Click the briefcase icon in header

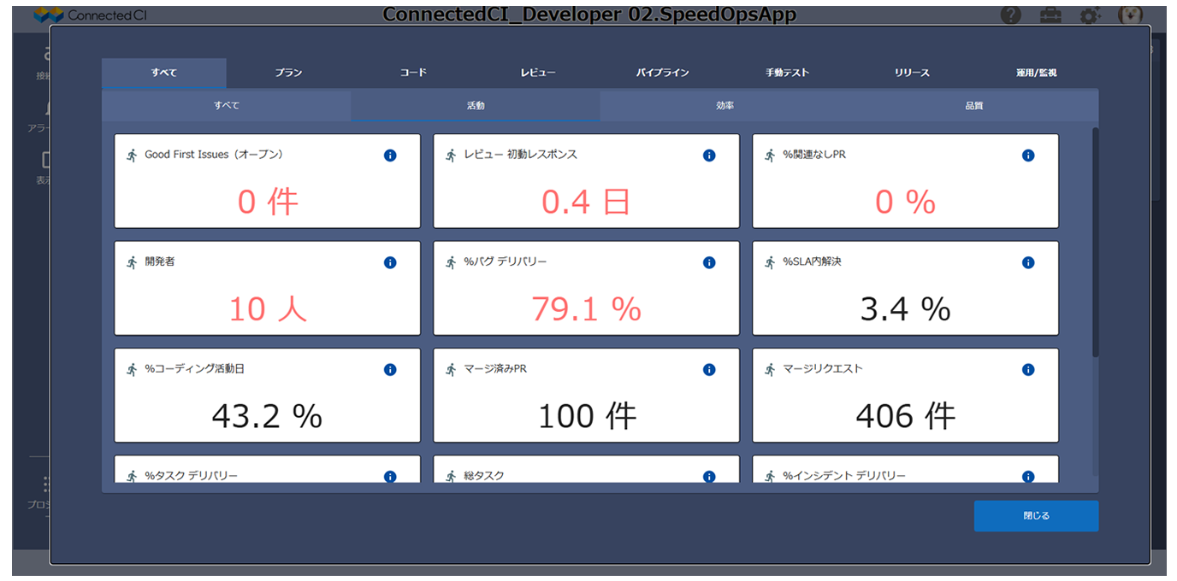1050,15
